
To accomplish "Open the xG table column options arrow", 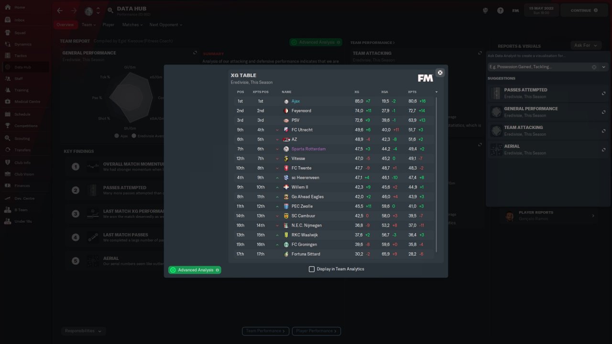I will click(x=436, y=92).
